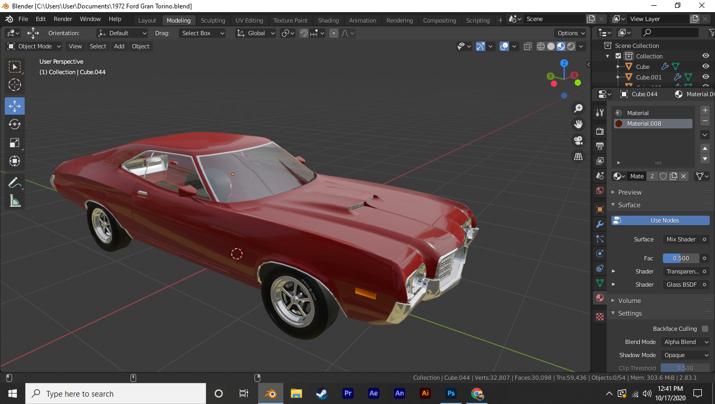Viewport: 715px width, 404px height.
Task: Click the zoom magnifier icon in the viewport
Action: pos(578,108)
